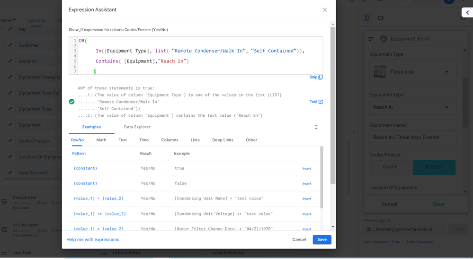Open the Equipment table link
The image size is (473, 259).
(x=425, y=242)
